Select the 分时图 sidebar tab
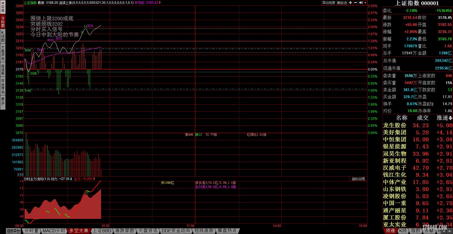This screenshot has height=234, width=453. (x=3, y=22)
